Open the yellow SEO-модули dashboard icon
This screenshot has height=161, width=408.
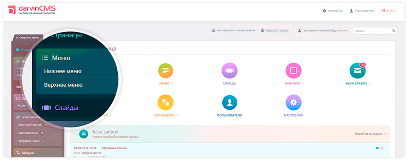(165, 103)
